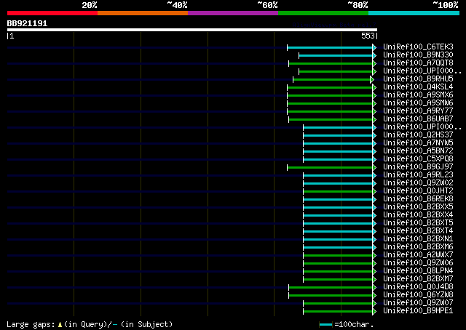Image resolution: width=466 pixels, height=330 pixels.
Task: Open the UniRef100_B9RHU5 hit label
Action: coord(418,79)
